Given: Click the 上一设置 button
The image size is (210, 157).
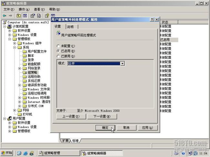Looking at the screenshot, I should [x=71, y=116].
